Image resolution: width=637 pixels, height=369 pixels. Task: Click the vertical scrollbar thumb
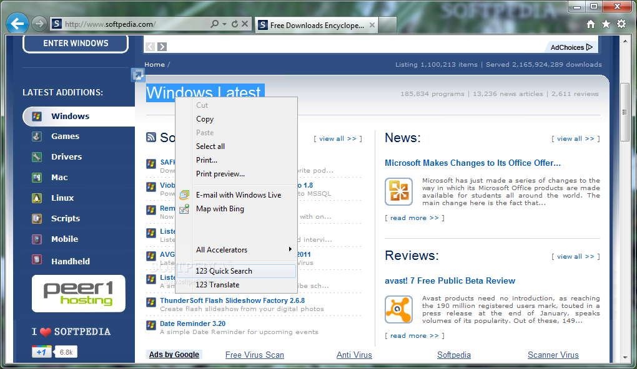pyautogui.click(x=625, y=112)
